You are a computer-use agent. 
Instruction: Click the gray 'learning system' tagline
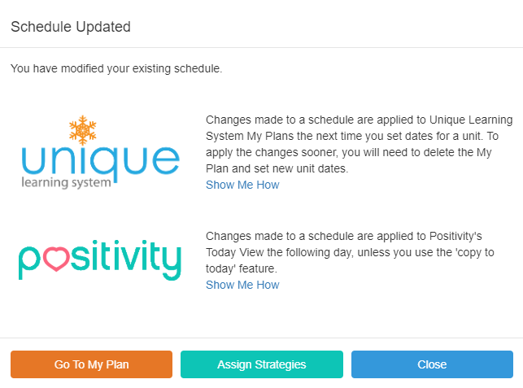(66, 183)
